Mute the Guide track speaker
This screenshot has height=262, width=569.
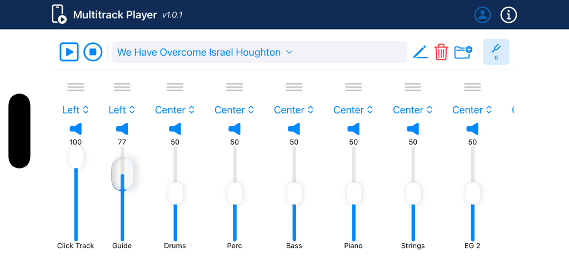122,129
